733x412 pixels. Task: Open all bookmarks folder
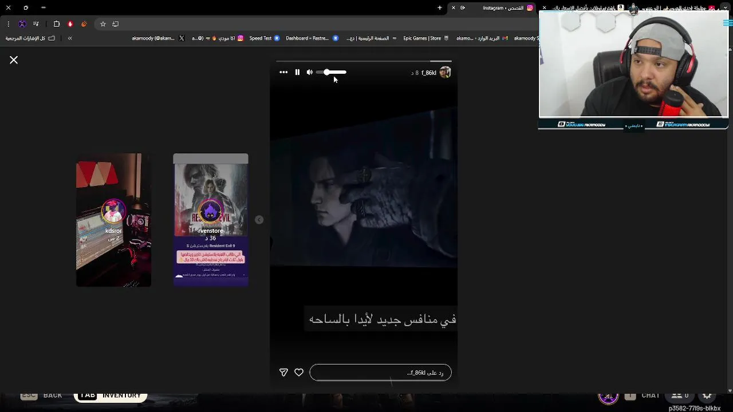click(30, 38)
